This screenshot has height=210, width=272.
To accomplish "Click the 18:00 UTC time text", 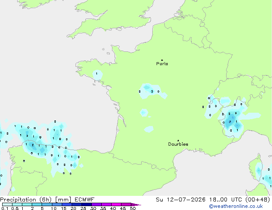I will [226, 200].
